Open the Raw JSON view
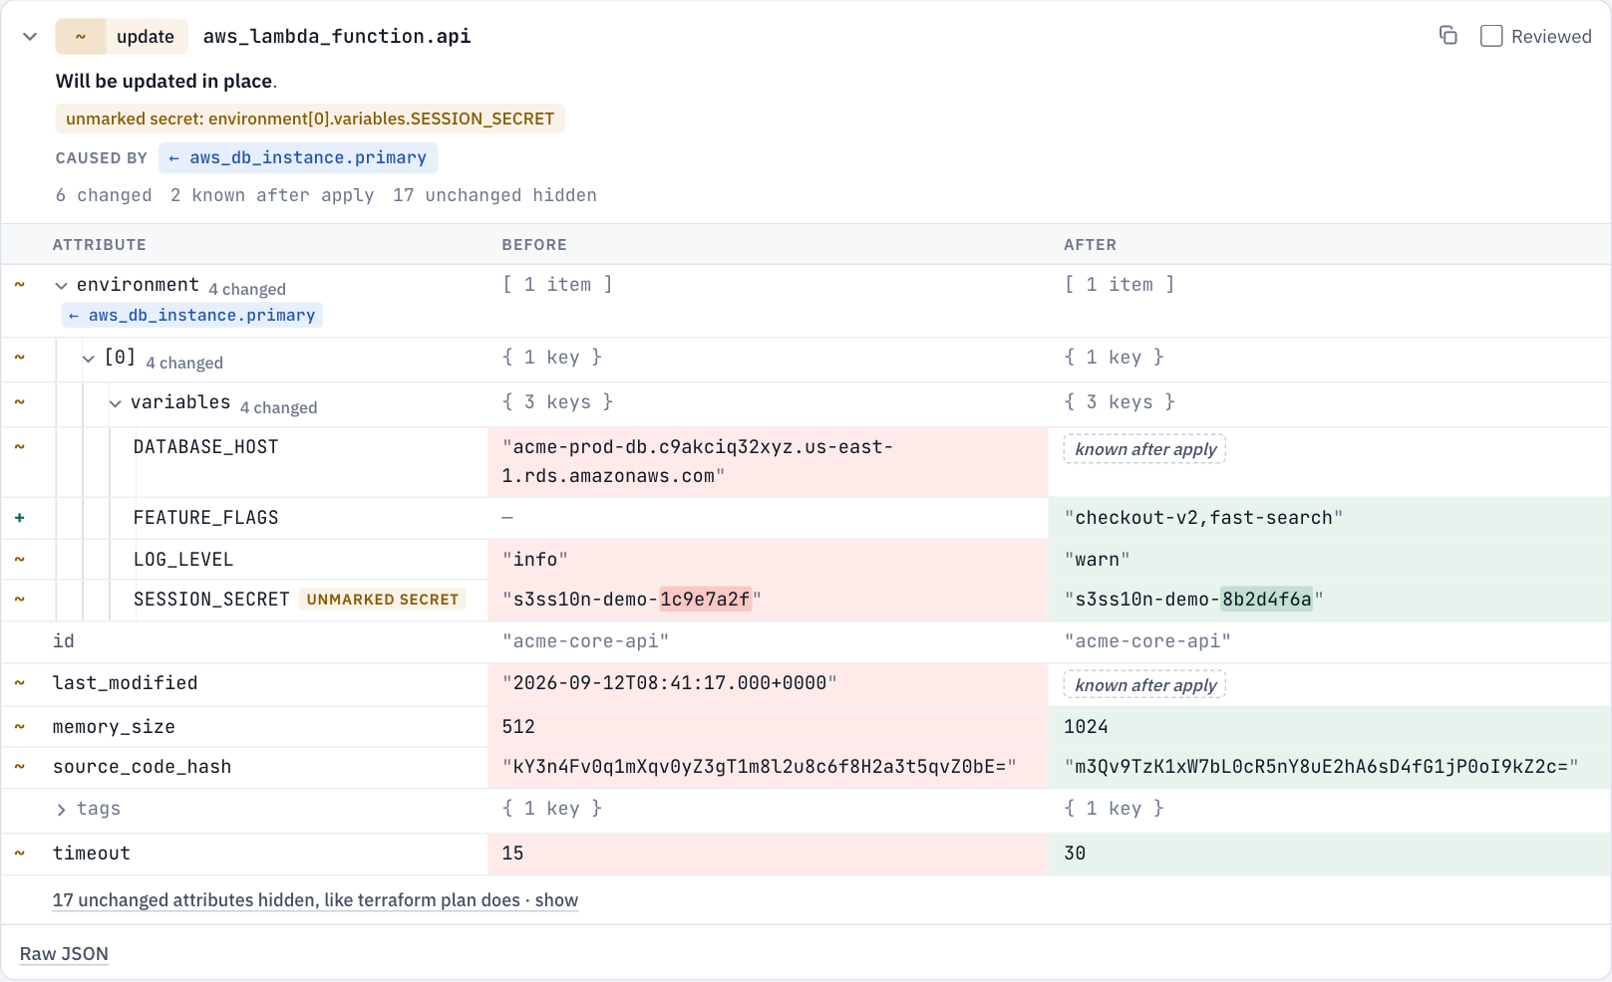This screenshot has height=982, width=1612. coord(64,954)
